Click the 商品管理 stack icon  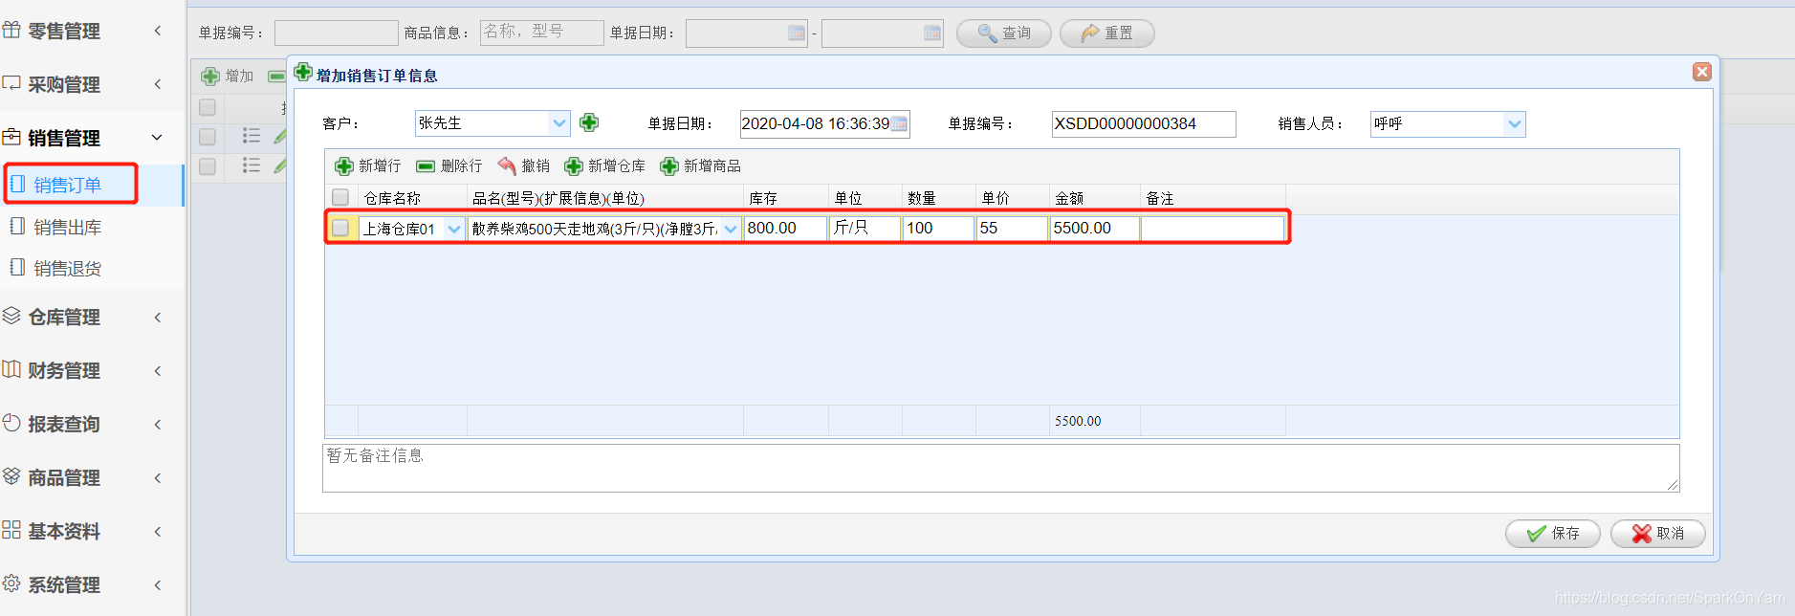point(11,476)
